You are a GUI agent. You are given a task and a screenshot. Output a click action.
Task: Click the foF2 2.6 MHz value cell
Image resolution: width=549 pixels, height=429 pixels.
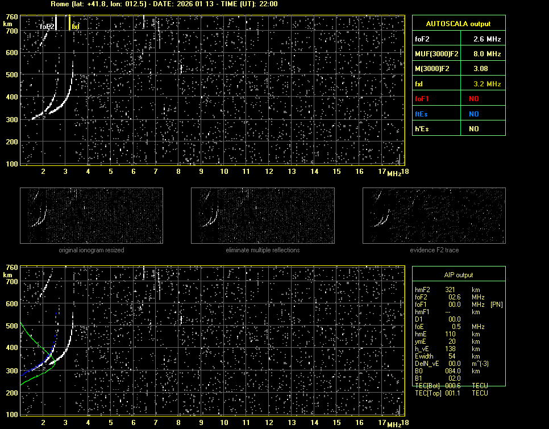click(483, 39)
